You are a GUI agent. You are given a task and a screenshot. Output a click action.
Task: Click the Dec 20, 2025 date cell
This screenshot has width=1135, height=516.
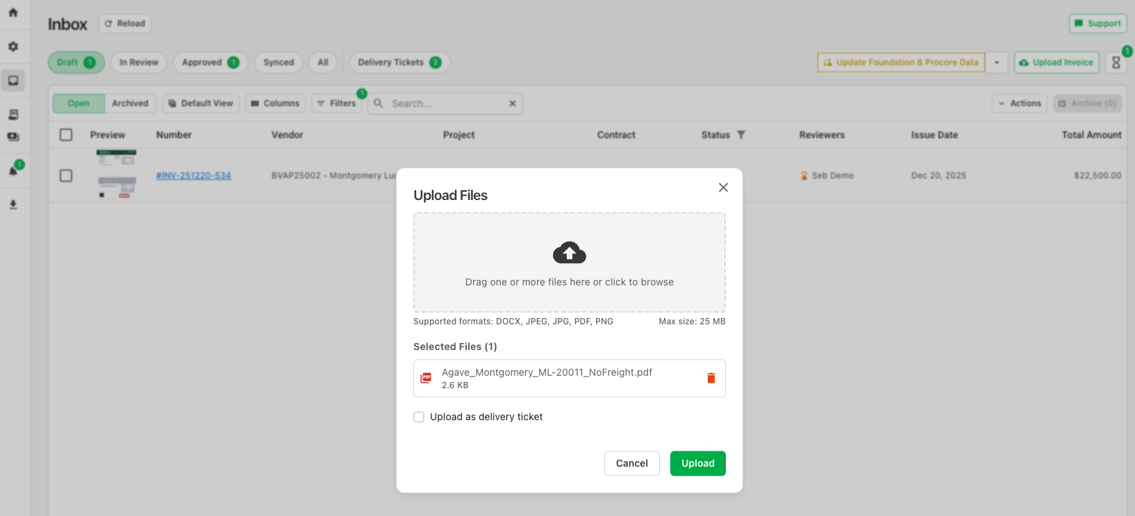click(x=938, y=176)
